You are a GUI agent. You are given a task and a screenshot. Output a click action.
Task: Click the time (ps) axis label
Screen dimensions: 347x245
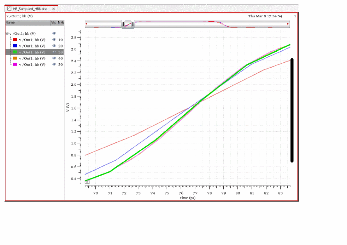click(188, 198)
